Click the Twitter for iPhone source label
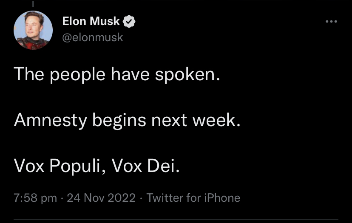Screen dimensions: 352x223 point(193,198)
